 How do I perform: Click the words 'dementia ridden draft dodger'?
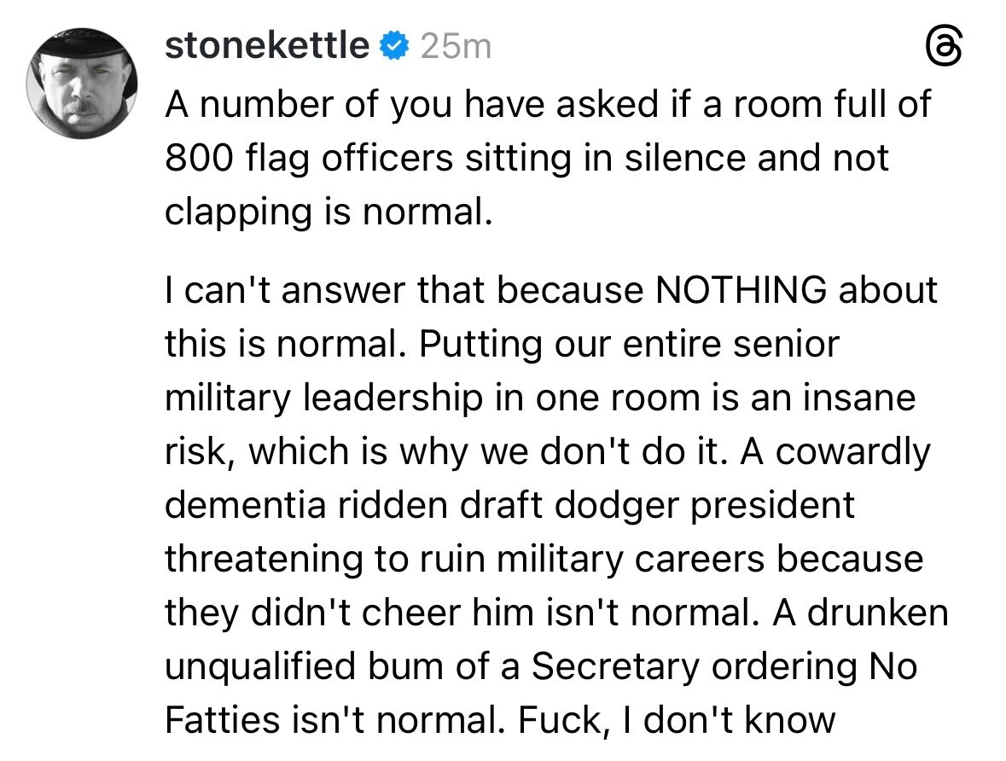pos(399,505)
